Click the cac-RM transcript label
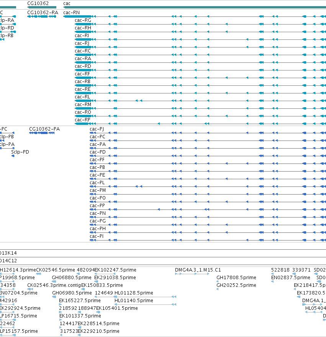This screenshot has width=326, height=337. point(83,105)
